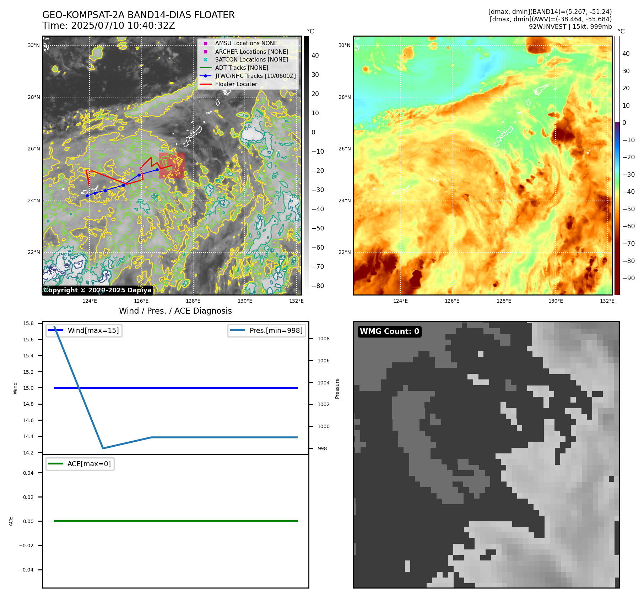Click the westernmost blue JTWC track point
This screenshot has width=644, height=601.
[87, 196]
